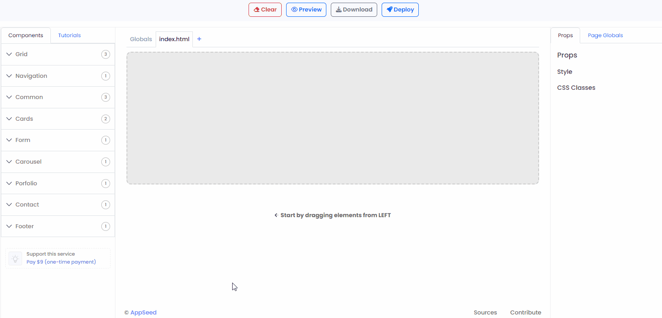Click the Sources link

(x=485, y=312)
